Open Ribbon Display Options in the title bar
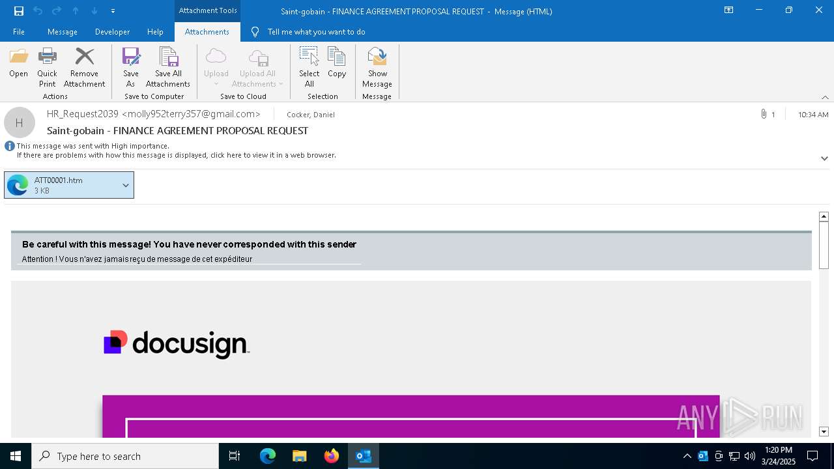The height and width of the screenshot is (469, 834). point(729,10)
